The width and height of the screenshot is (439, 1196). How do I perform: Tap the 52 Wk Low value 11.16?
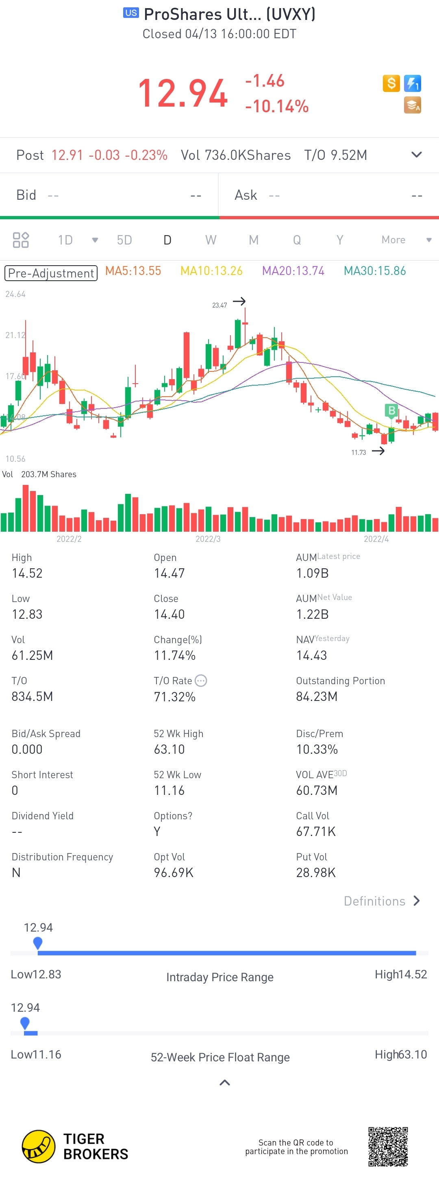(x=170, y=790)
